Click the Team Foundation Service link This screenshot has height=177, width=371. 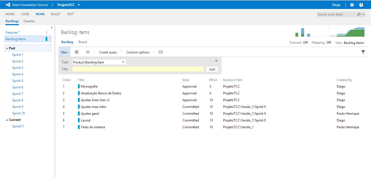[30, 5]
